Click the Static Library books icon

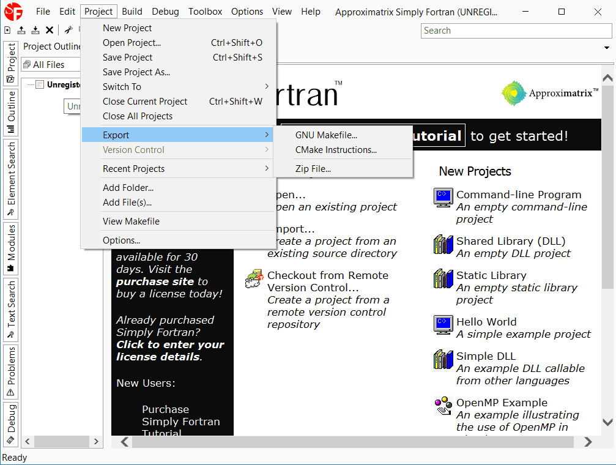tap(443, 278)
